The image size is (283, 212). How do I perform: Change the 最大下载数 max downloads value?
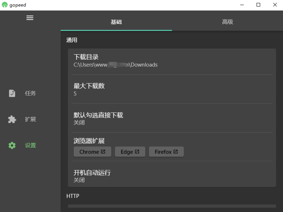[172, 90]
